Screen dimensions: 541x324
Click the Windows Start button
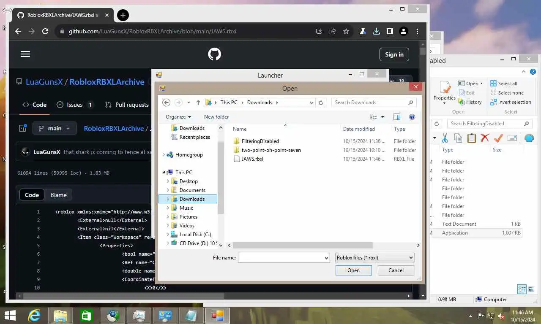click(x=10, y=316)
